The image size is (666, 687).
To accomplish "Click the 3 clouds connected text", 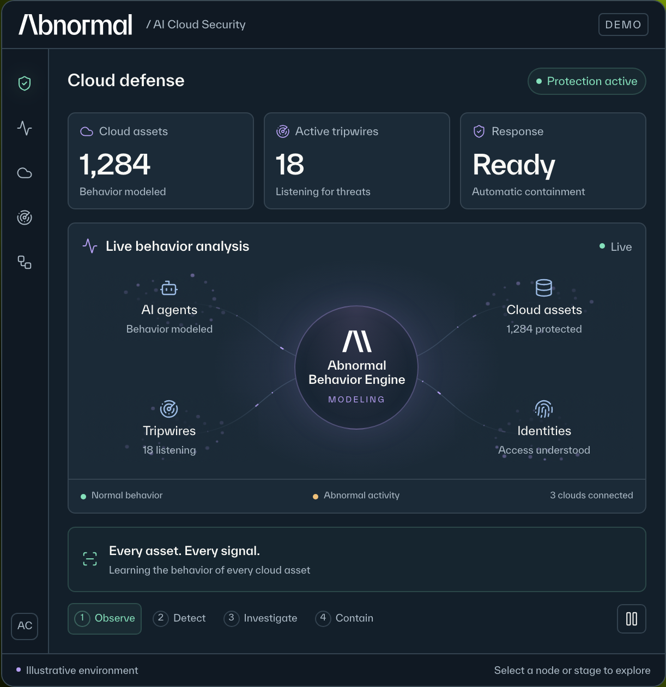I will pyautogui.click(x=591, y=495).
